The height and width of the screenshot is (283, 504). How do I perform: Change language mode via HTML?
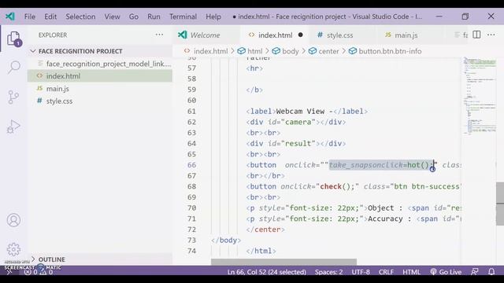coord(411,272)
